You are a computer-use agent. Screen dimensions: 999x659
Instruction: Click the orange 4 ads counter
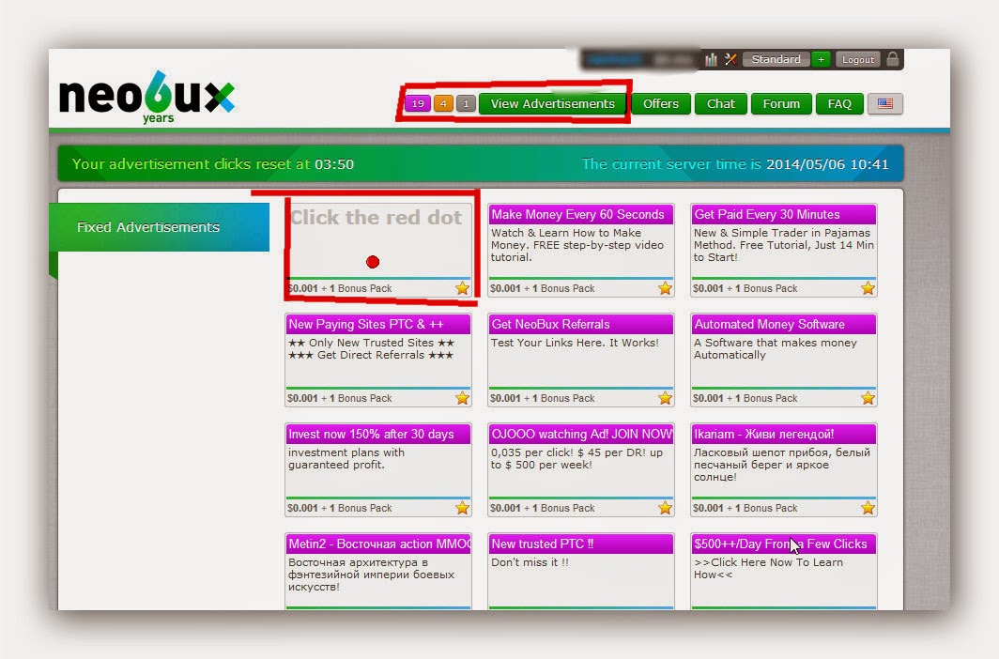click(x=443, y=104)
